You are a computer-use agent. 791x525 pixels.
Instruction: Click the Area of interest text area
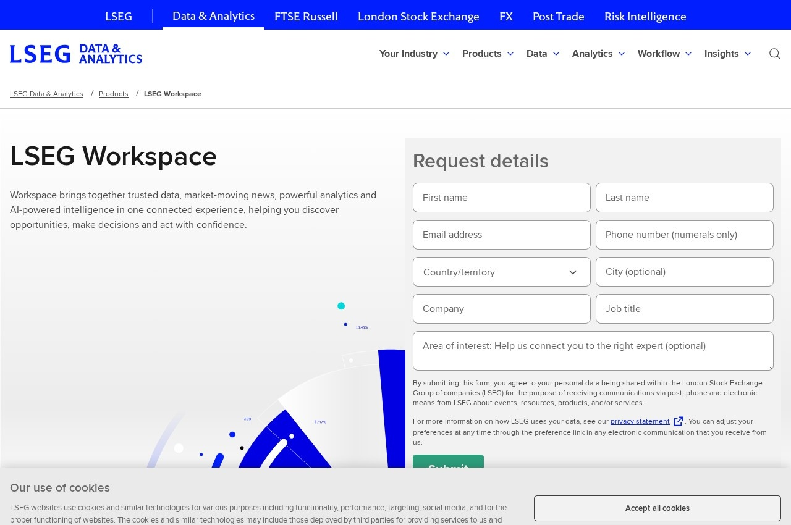[x=593, y=351]
